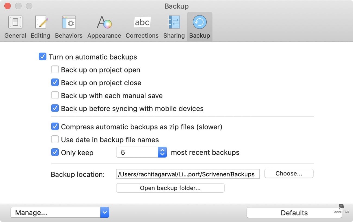Open the backup folder

coord(170,188)
